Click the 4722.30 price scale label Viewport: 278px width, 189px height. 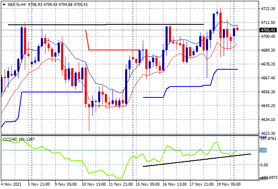268,9
